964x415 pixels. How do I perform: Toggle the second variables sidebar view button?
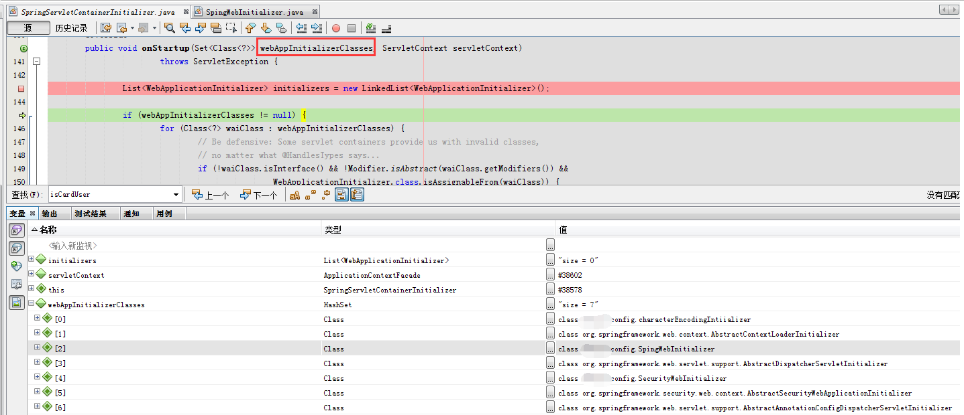pyautogui.click(x=16, y=248)
